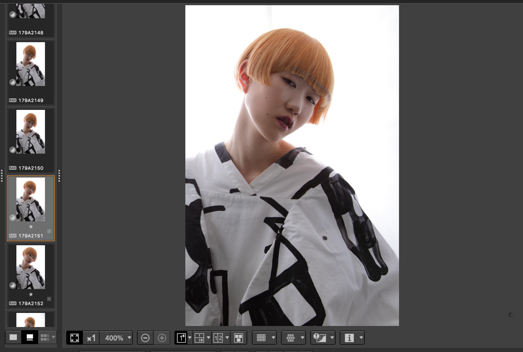
Task: Click the edit-applied icon on 179A2151
Action: tap(49, 231)
